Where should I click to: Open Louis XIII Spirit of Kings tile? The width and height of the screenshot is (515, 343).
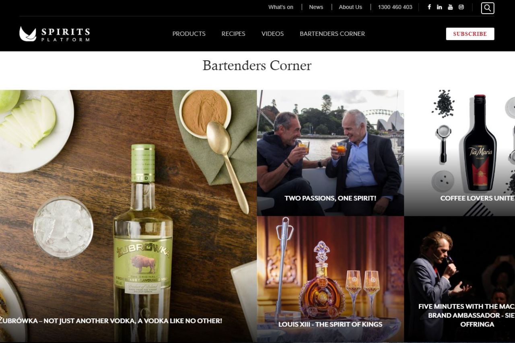click(330, 279)
